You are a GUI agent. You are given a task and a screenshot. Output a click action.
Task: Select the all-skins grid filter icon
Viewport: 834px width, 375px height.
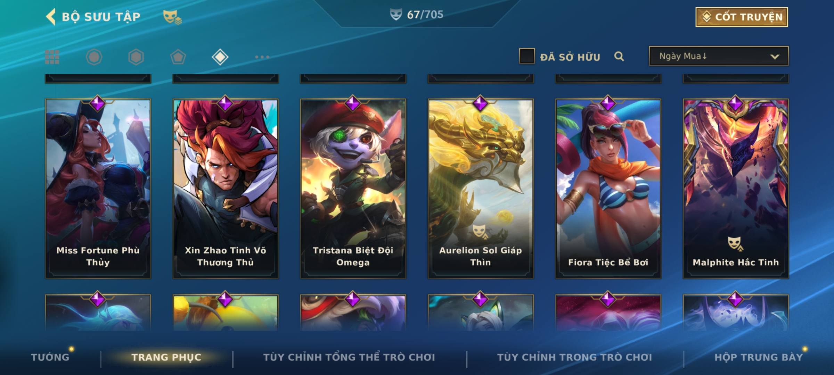[52, 57]
